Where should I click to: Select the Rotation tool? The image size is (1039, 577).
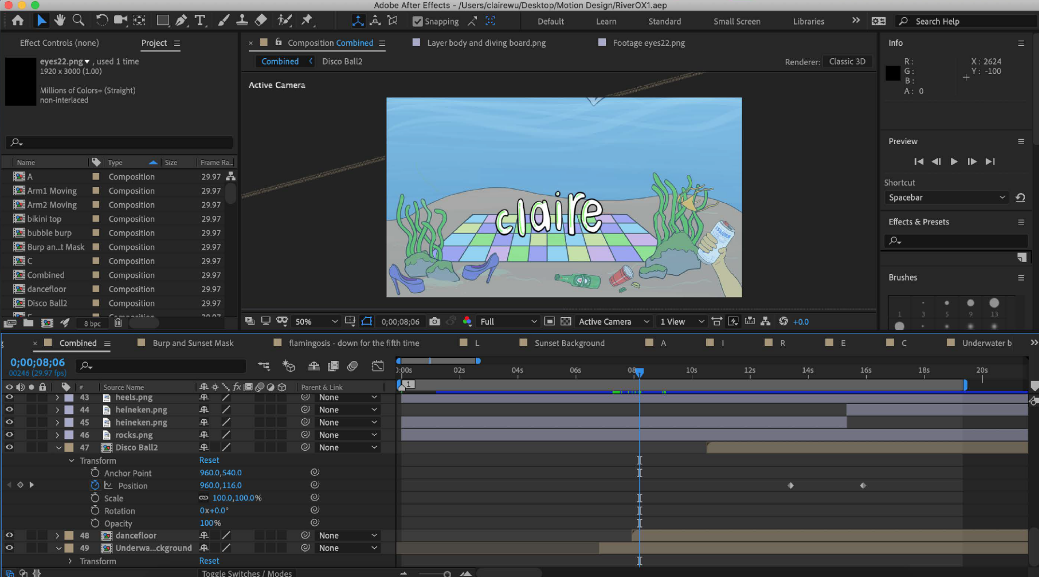(x=101, y=21)
